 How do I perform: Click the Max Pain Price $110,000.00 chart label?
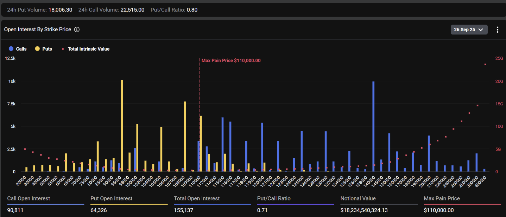(231, 60)
